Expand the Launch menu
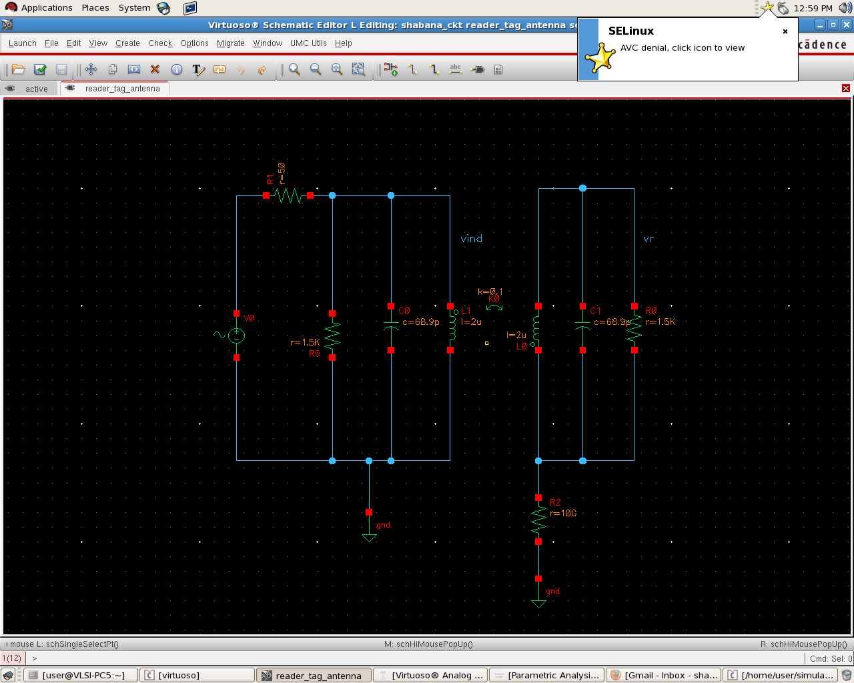The height and width of the screenshot is (683, 854). tap(23, 43)
